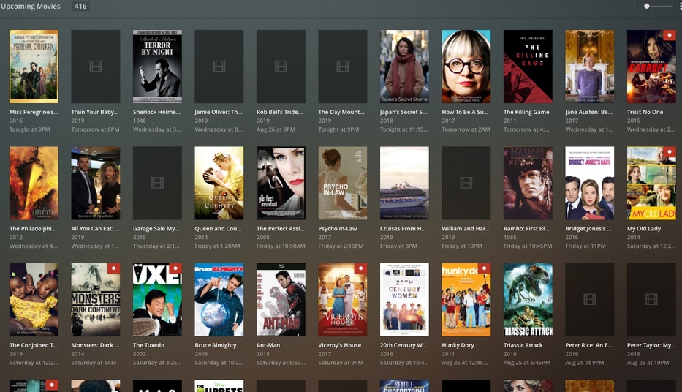Click the year 1985 under Rambo: First Blood

point(509,237)
